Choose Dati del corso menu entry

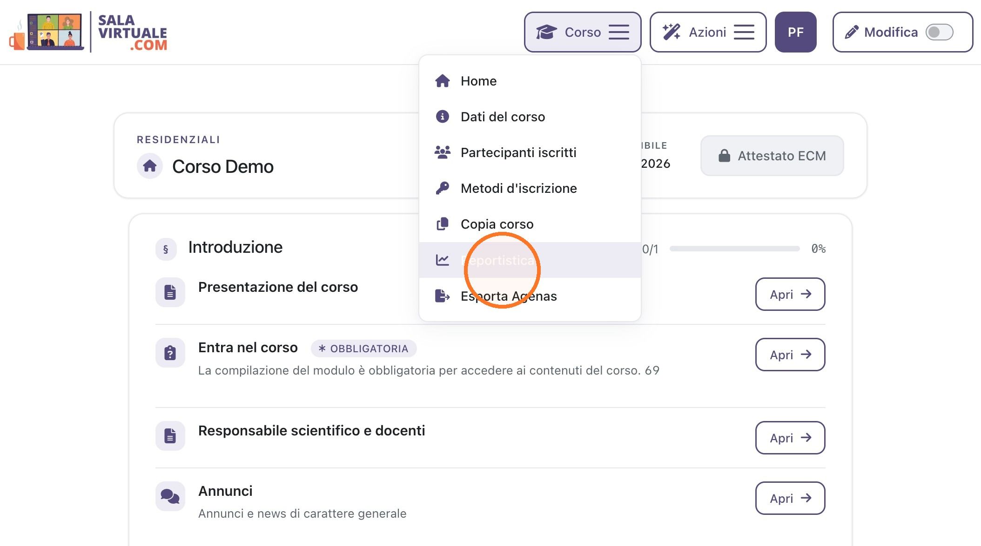(530, 117)
